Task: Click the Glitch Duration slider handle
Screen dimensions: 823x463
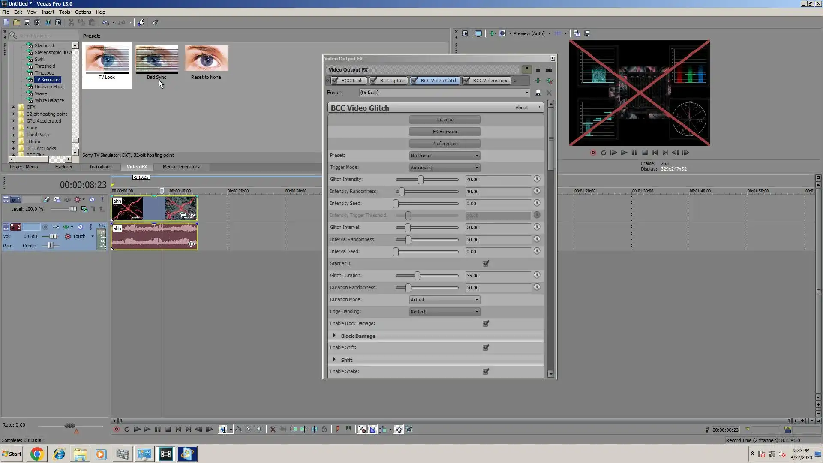Action: (x=417, y=276)
